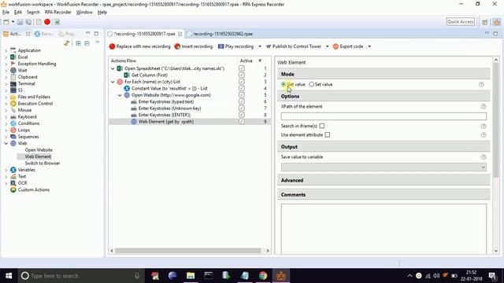Viewport: 504px width, 283px height.
Task: Open File Explorer from the taskbar
Action: 191,276
